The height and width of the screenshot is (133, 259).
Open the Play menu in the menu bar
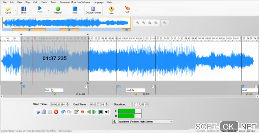(28, 2)
